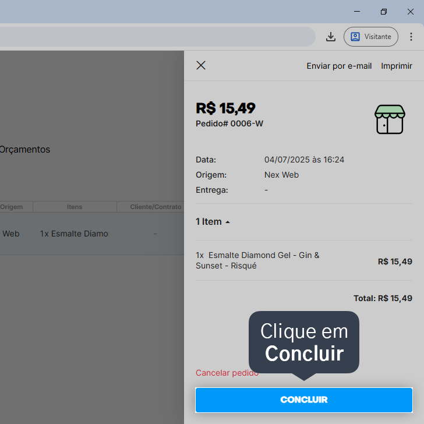This screenshot has width=424, height=424.
Task: Collapse the 1 Item section arrow
Action: click(228, 222)
